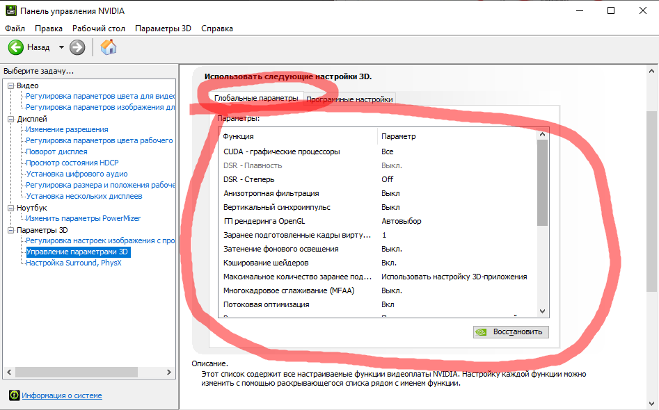This screenshot has width=659, height=410.
Task: Open the Рабочий стол menu
Action: click(99, 28)
